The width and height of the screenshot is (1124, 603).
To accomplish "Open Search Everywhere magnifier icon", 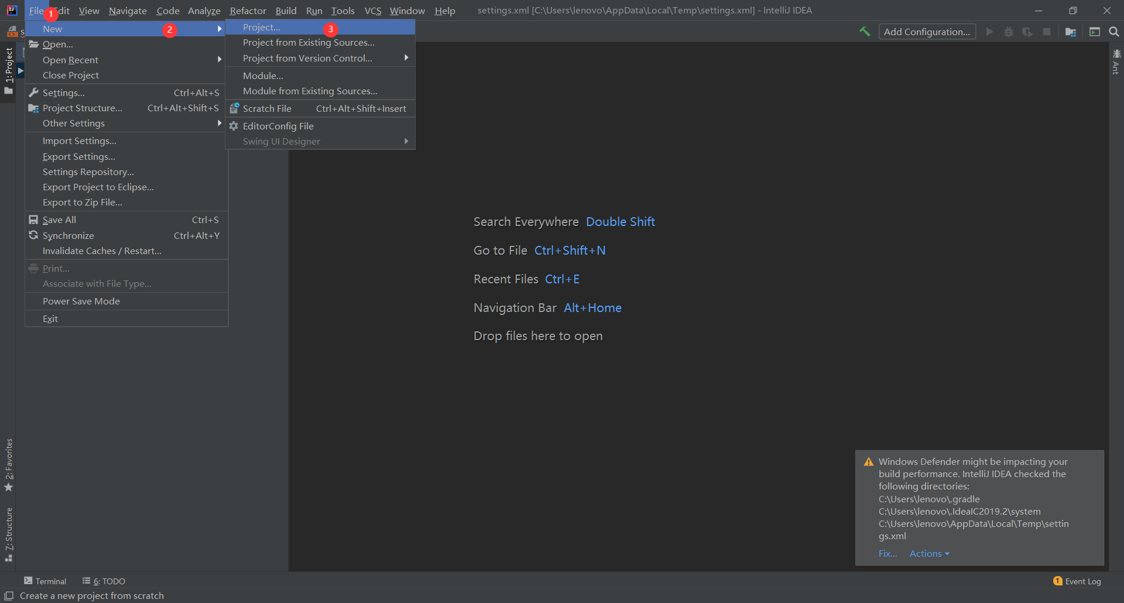I will [1114, 32].
